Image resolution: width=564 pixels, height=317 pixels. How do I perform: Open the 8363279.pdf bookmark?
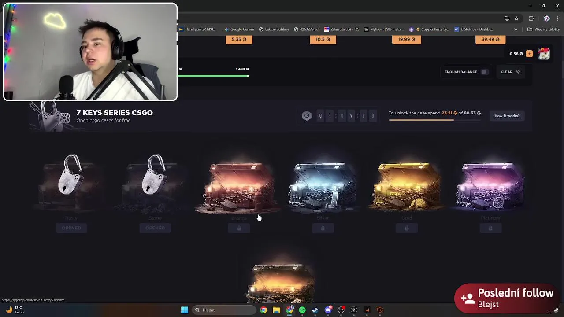[307, 29]
